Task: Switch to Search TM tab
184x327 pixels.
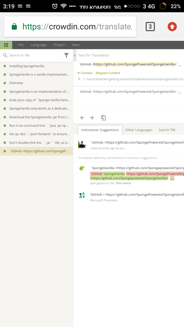Action: pyautogui.click(x=167, y=130)
